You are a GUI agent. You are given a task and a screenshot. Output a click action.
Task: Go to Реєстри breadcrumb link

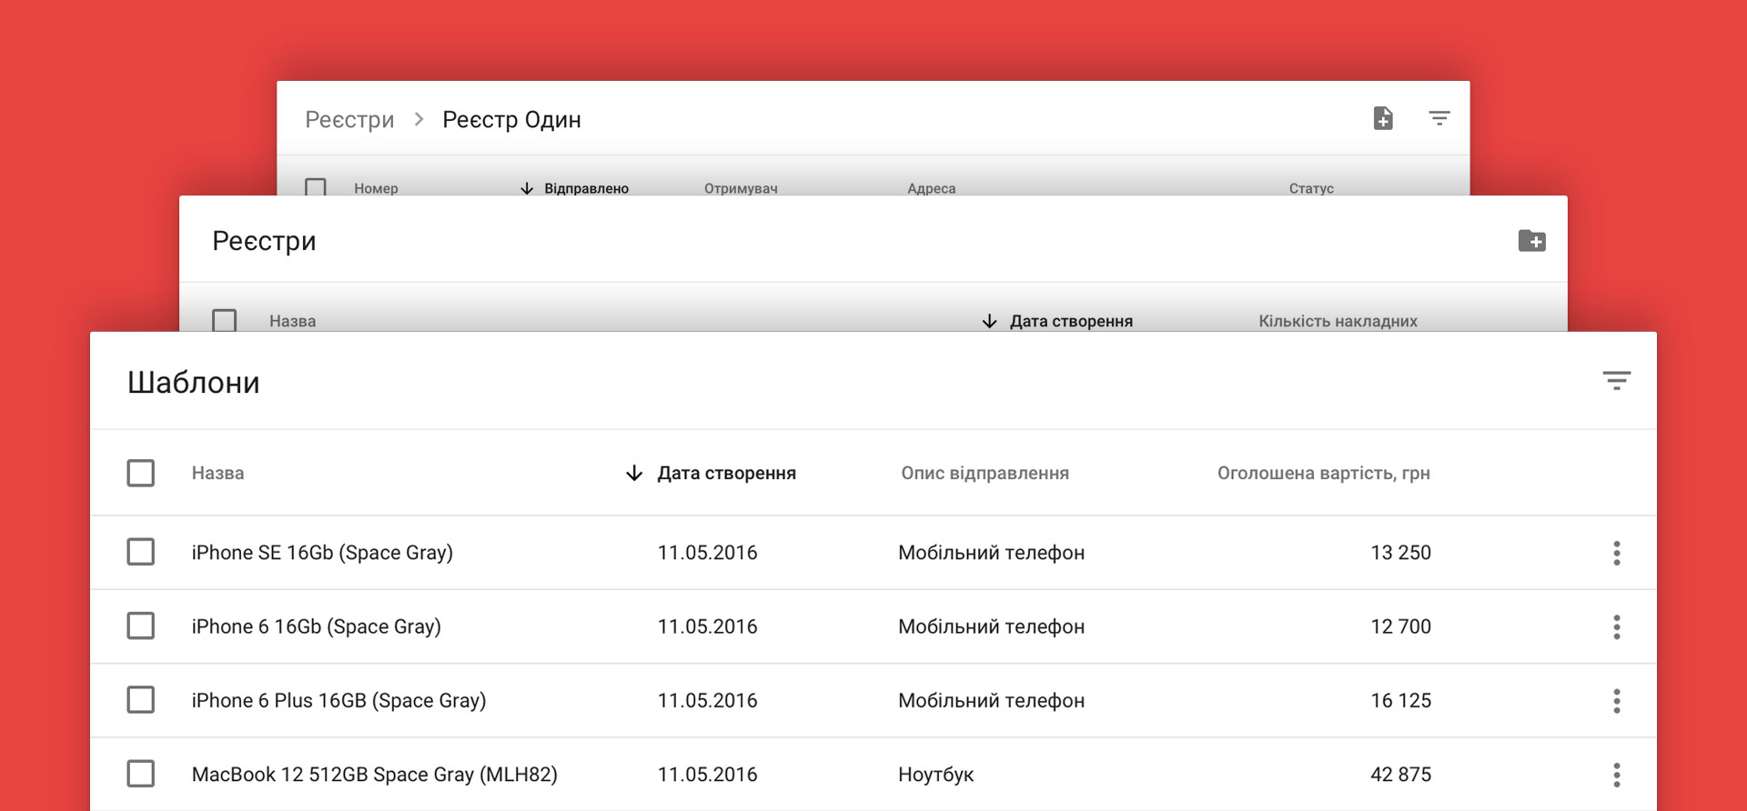pos(349,119)
